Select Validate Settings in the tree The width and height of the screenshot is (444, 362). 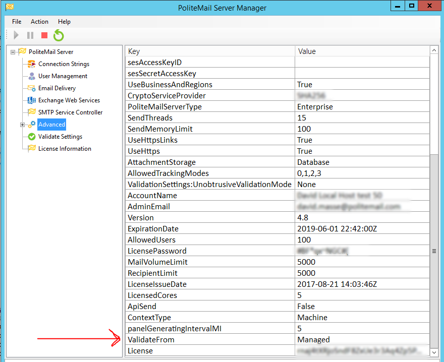pos(60,137)
